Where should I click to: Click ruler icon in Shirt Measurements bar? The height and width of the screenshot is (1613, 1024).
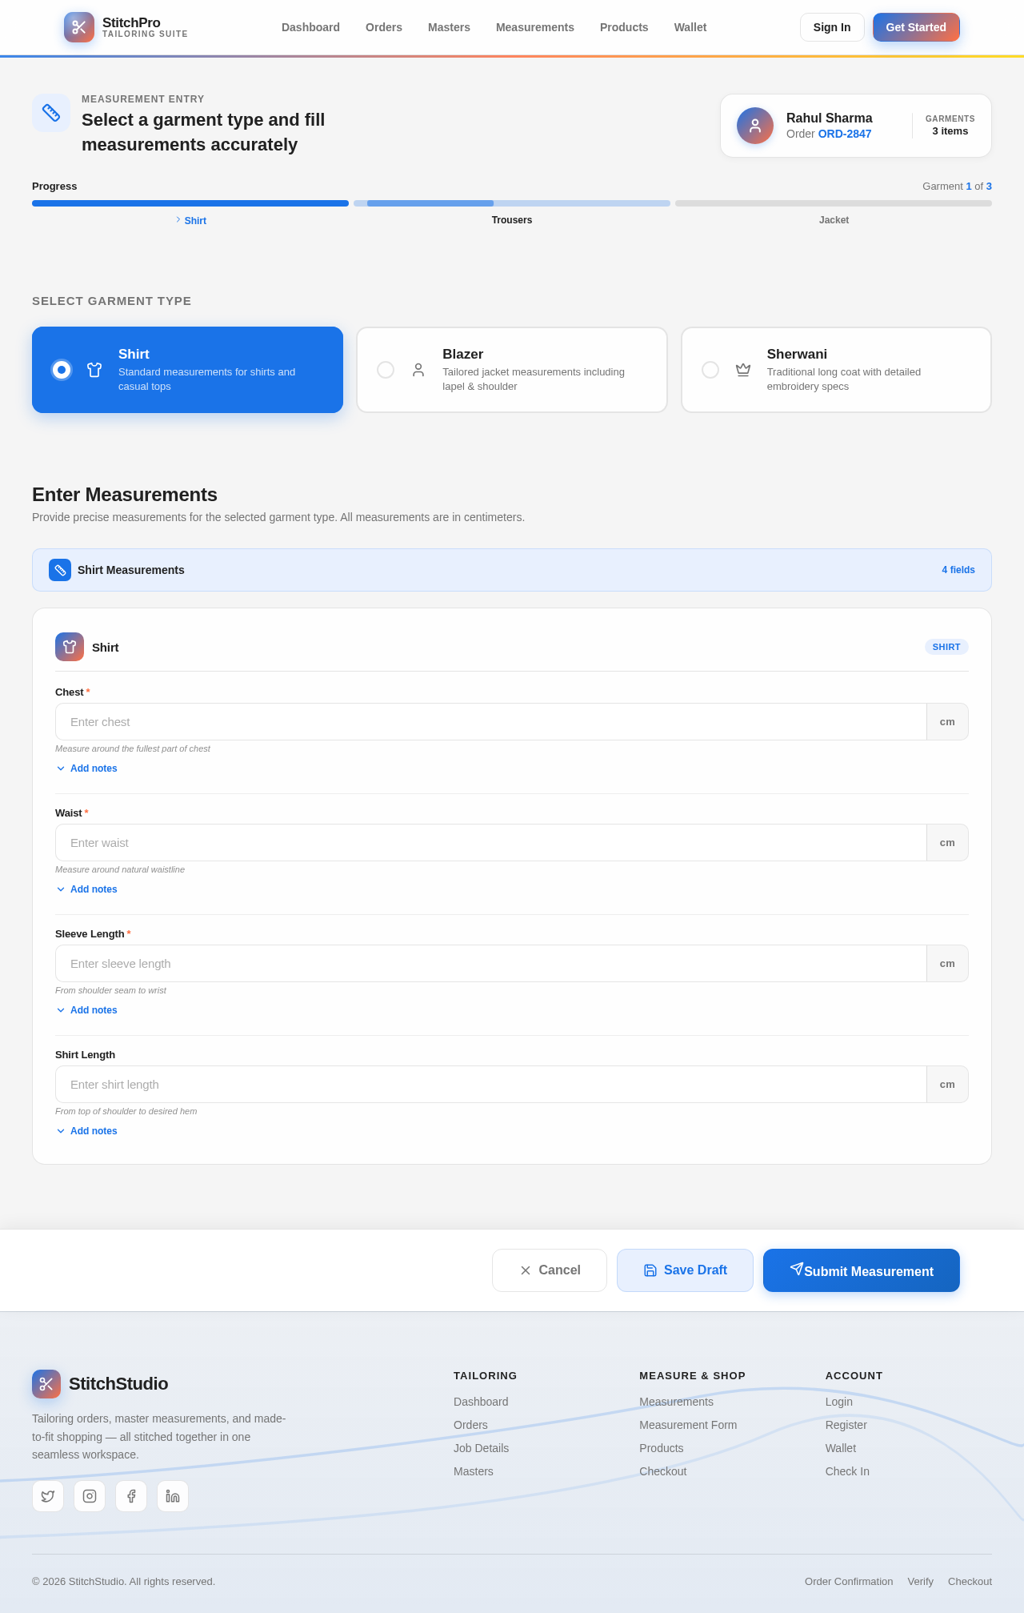coord(60,570)
